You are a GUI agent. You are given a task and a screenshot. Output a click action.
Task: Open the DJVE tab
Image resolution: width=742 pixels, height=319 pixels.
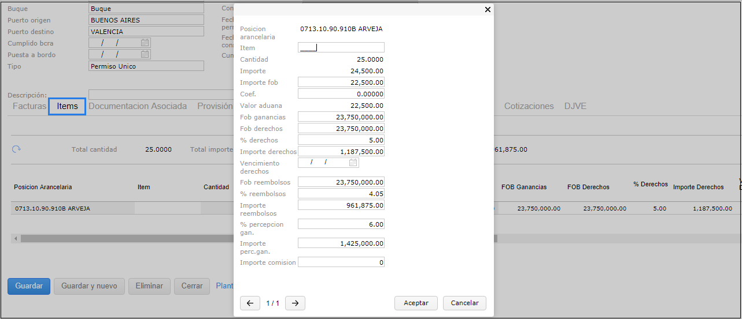(576, 106)
